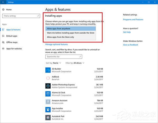Click BetaFish publisher text
Viewport: 158px width, 123px height.
coord(56,79)
